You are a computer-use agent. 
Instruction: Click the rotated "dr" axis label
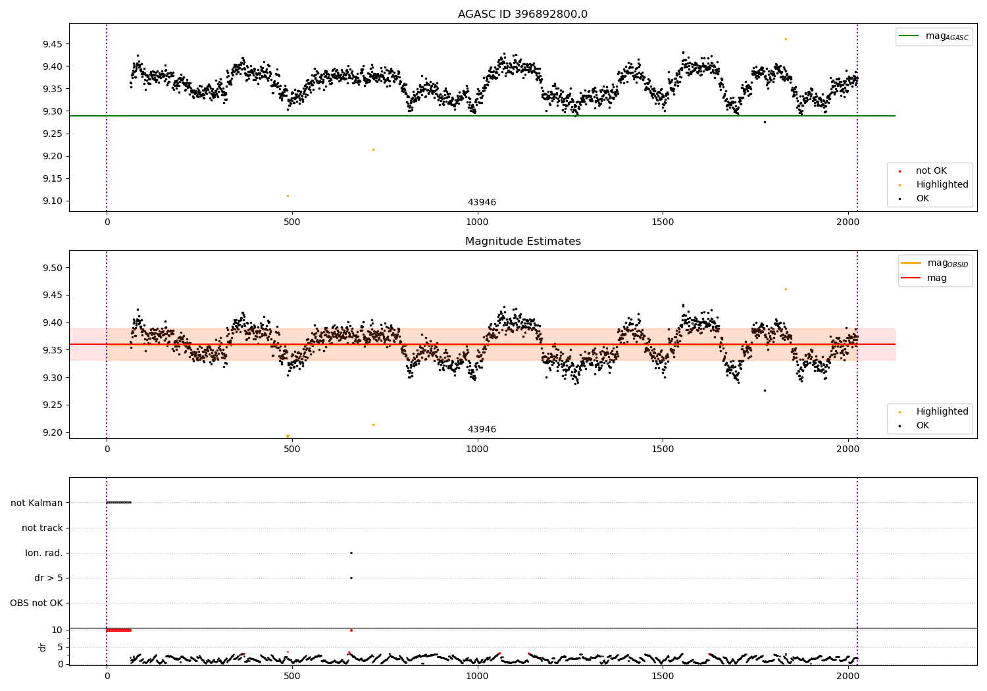coord(43,647)
